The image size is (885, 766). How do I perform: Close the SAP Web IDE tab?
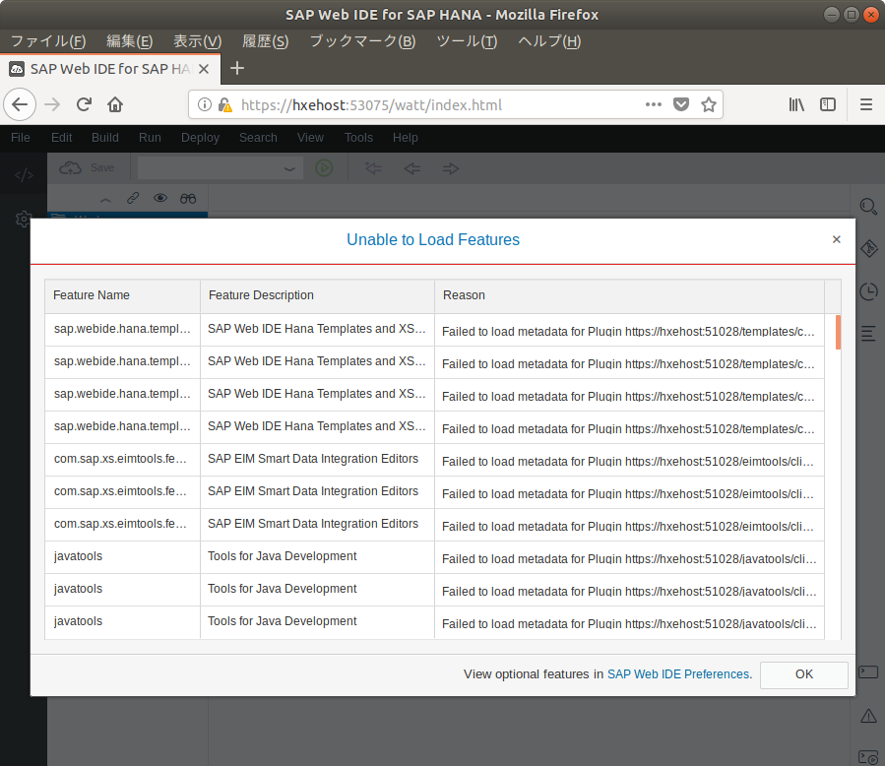204,69
